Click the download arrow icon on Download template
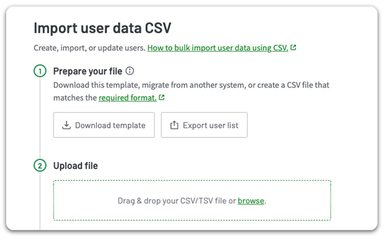This screenshot has height=240, width=384. tap(66, 125)
